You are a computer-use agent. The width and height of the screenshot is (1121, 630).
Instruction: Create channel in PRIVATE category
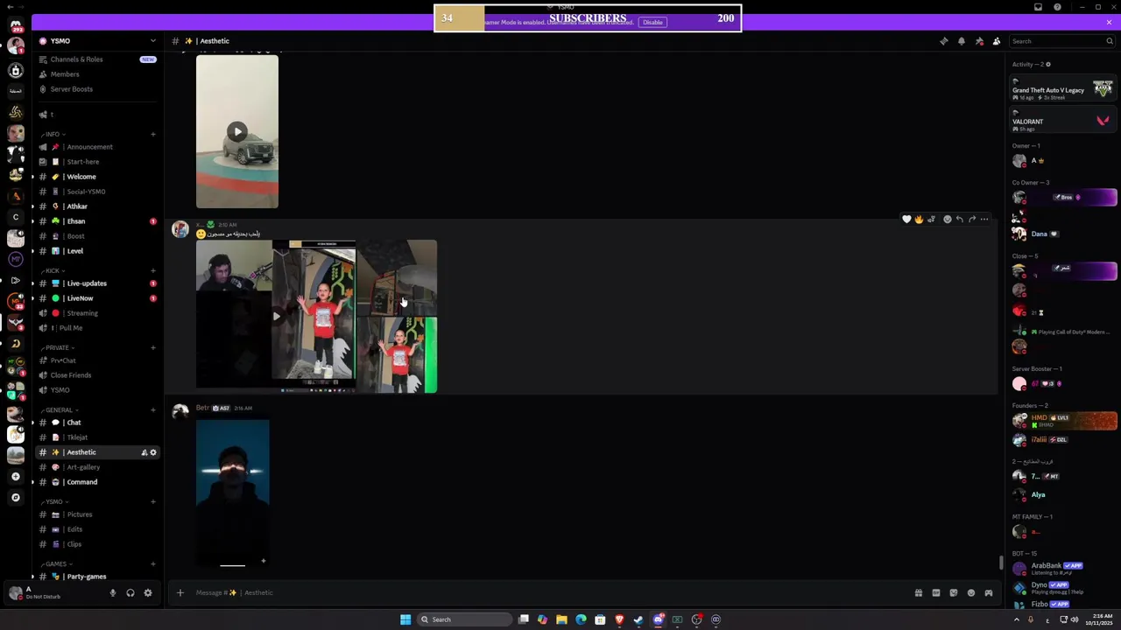coord(153,347)
